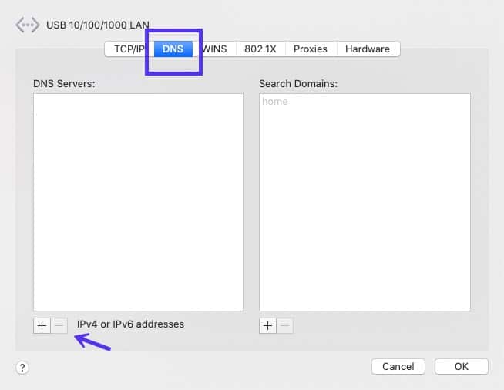Click the 'DNS Servers:' heading label

click(64, 83)
